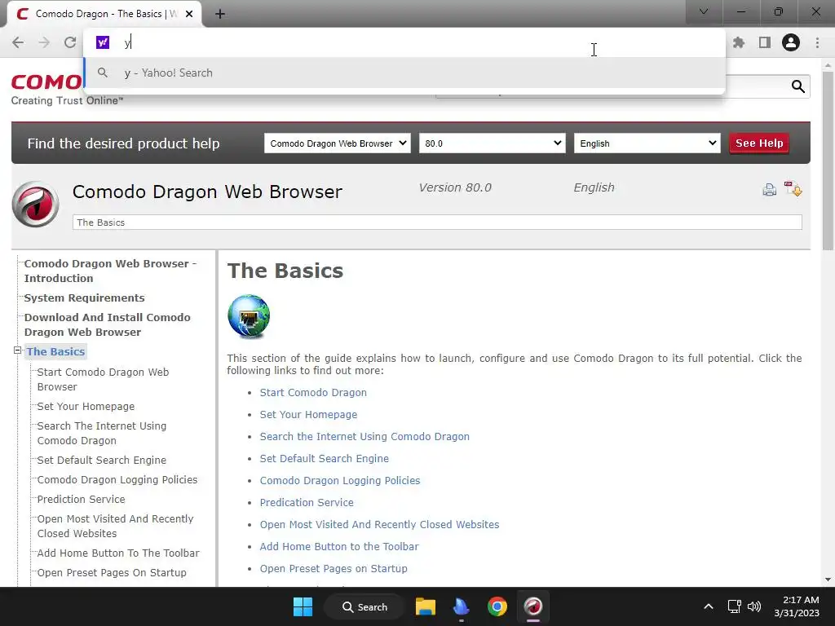This screenshot has width=835, height=626.
Task: Open Comodo Dragon Logging Policies sidebar item
Action: click(x=117, y=480)
